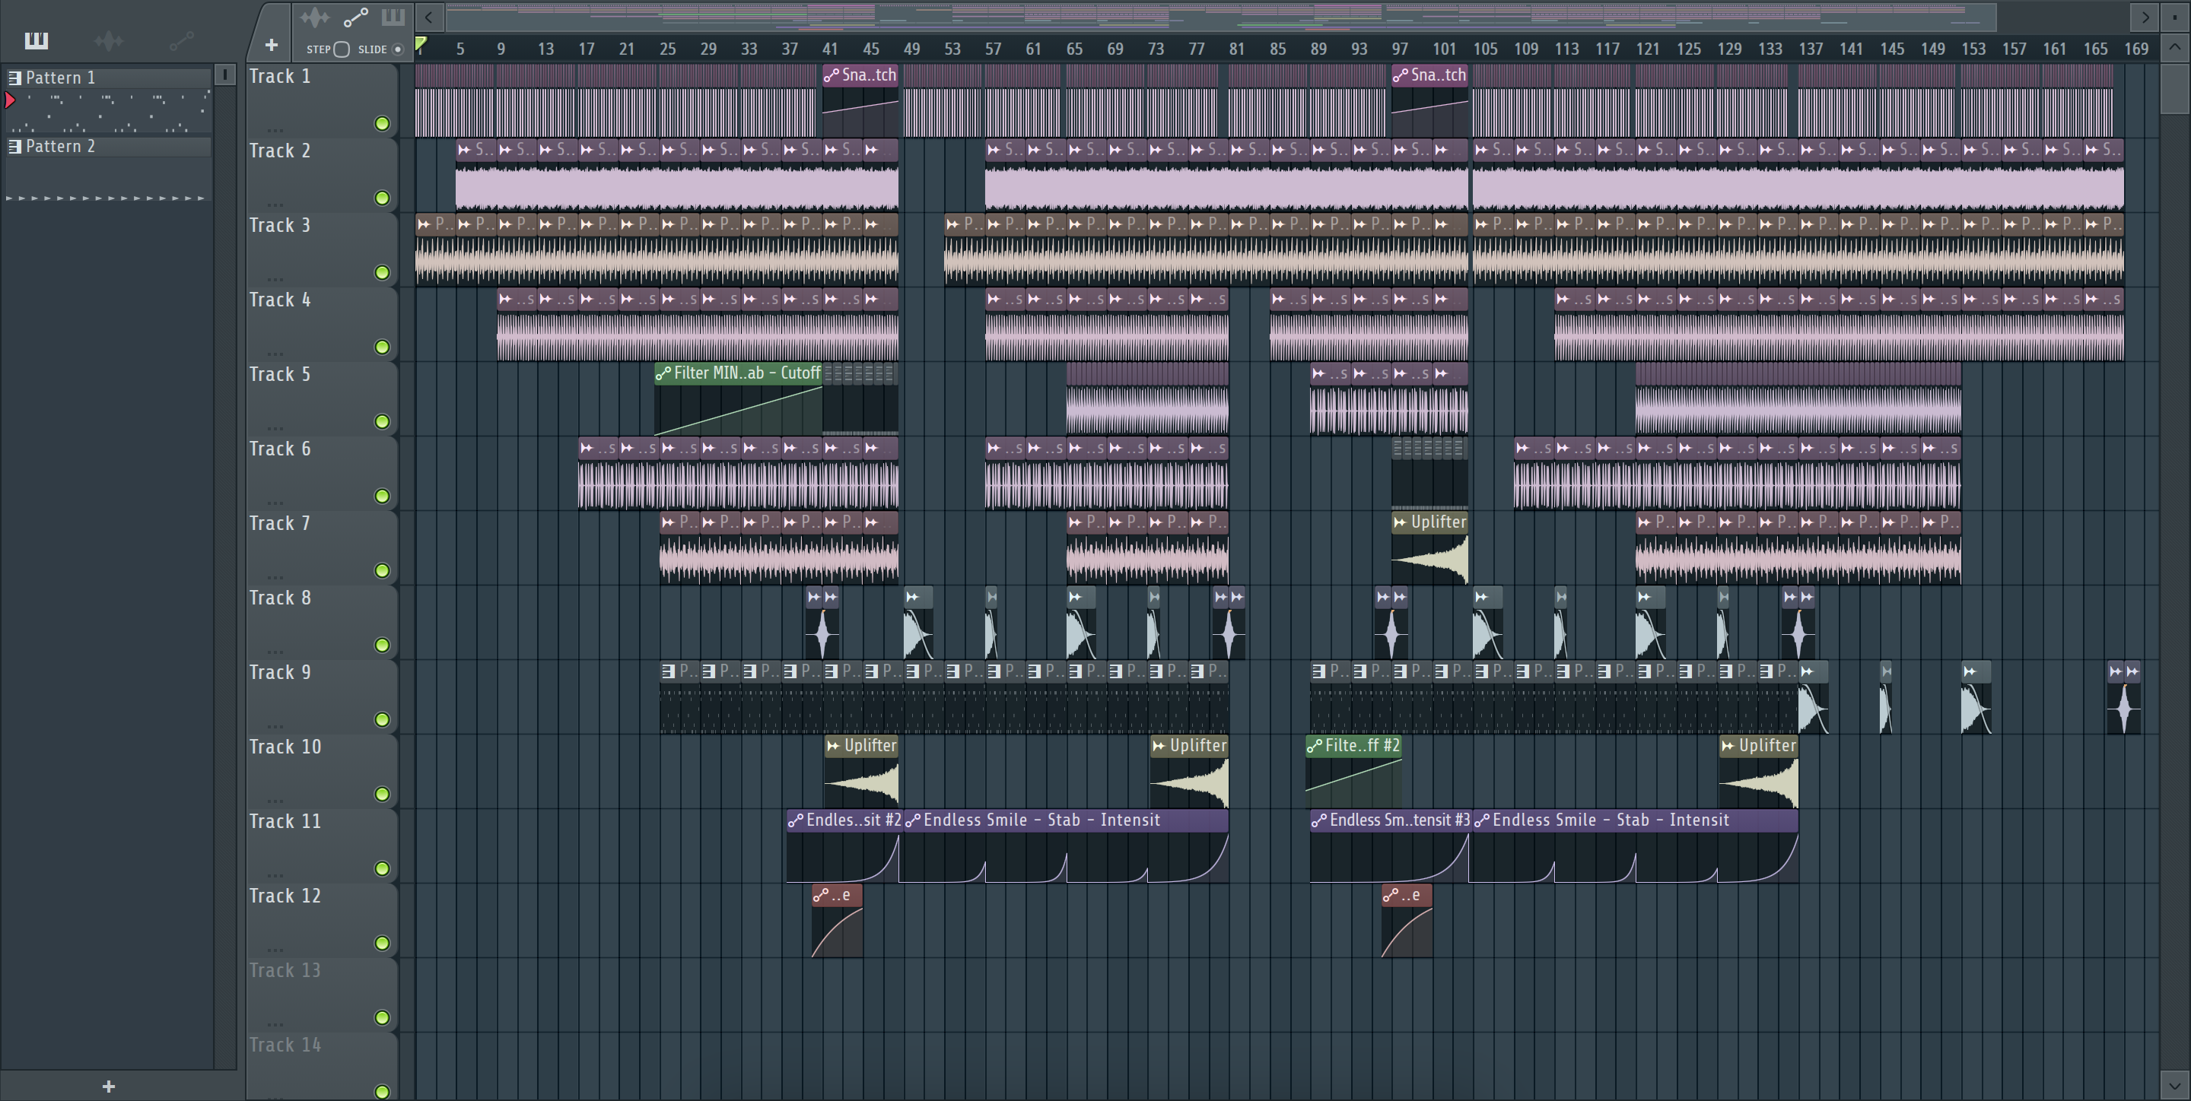Mute Track 4 with its green LED
2191x1101 pixels.
pos(383,347)
